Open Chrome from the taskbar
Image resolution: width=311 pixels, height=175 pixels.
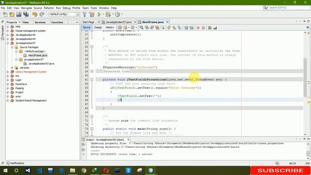tap(84, 171)
